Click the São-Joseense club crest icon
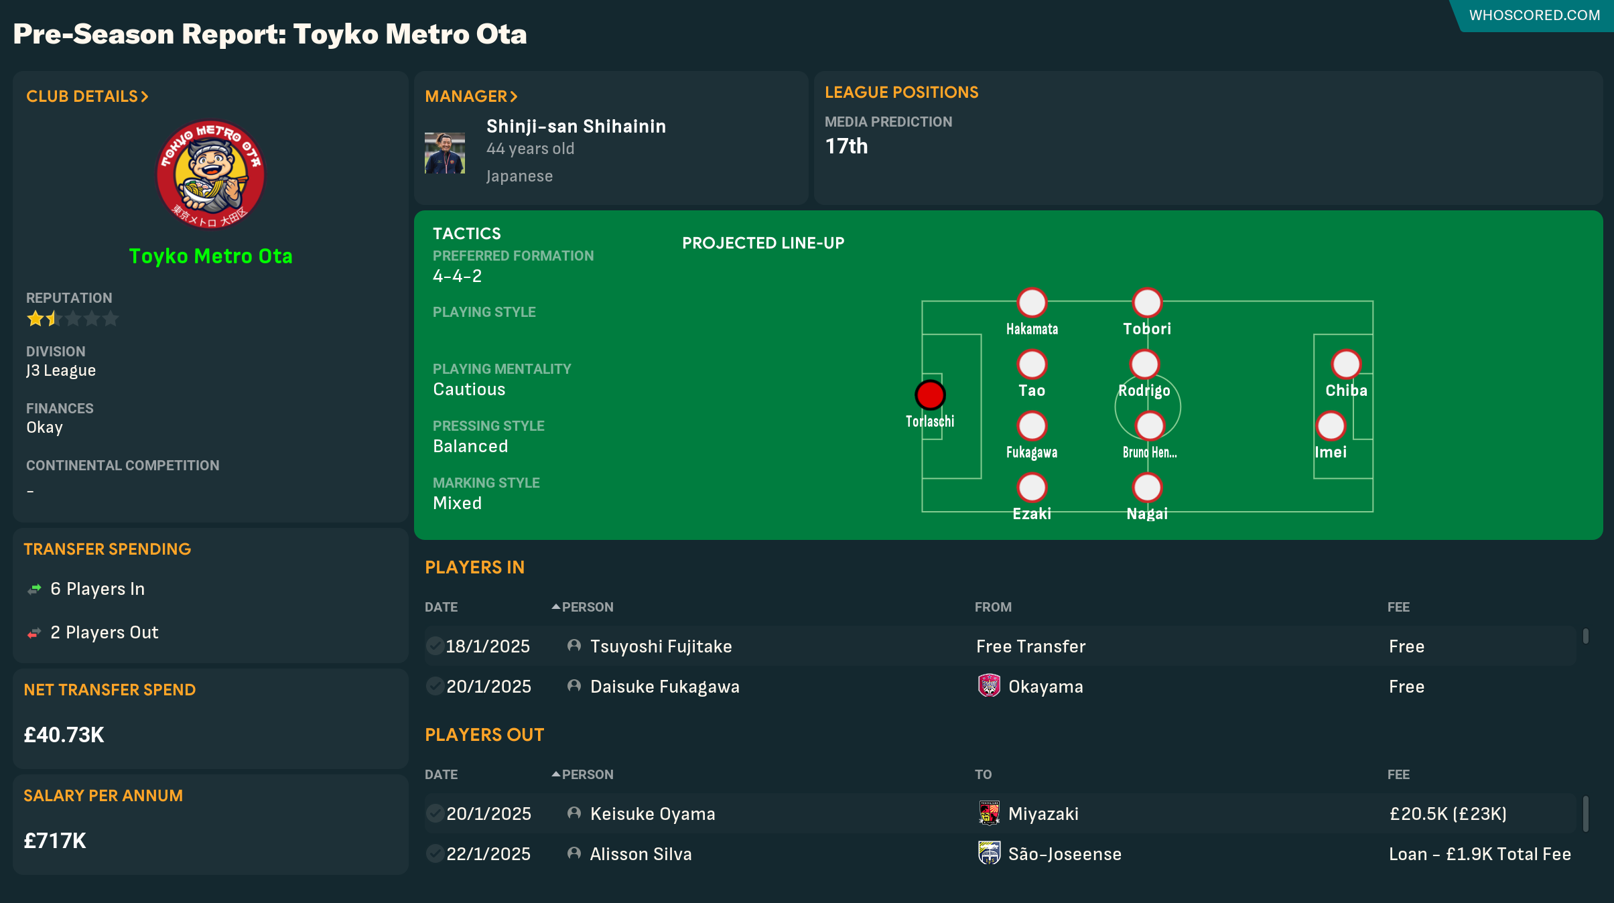This screenshot has width=1614, height=903. pyautogui.click(x=989, y=853)
